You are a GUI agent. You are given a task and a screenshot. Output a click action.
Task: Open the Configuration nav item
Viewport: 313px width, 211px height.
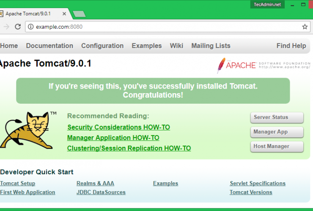102,46
